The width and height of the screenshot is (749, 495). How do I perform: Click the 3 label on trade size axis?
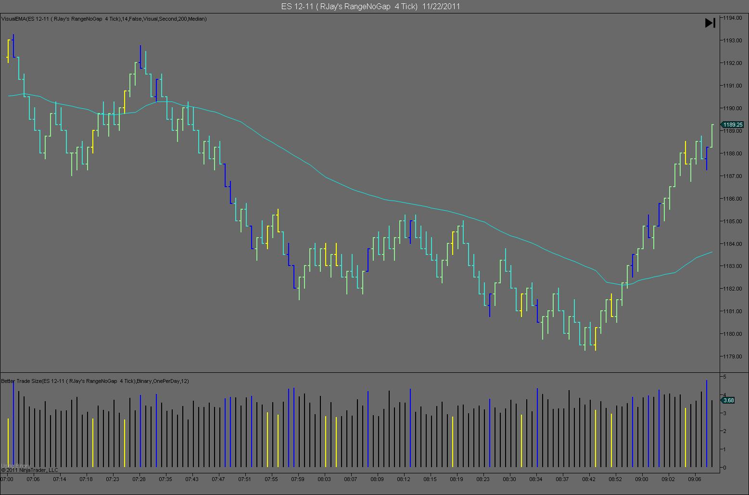tap(724, 413)
